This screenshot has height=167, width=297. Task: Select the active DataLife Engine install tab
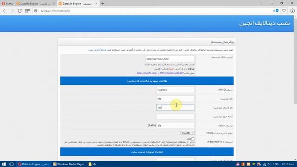coord(78,3)
